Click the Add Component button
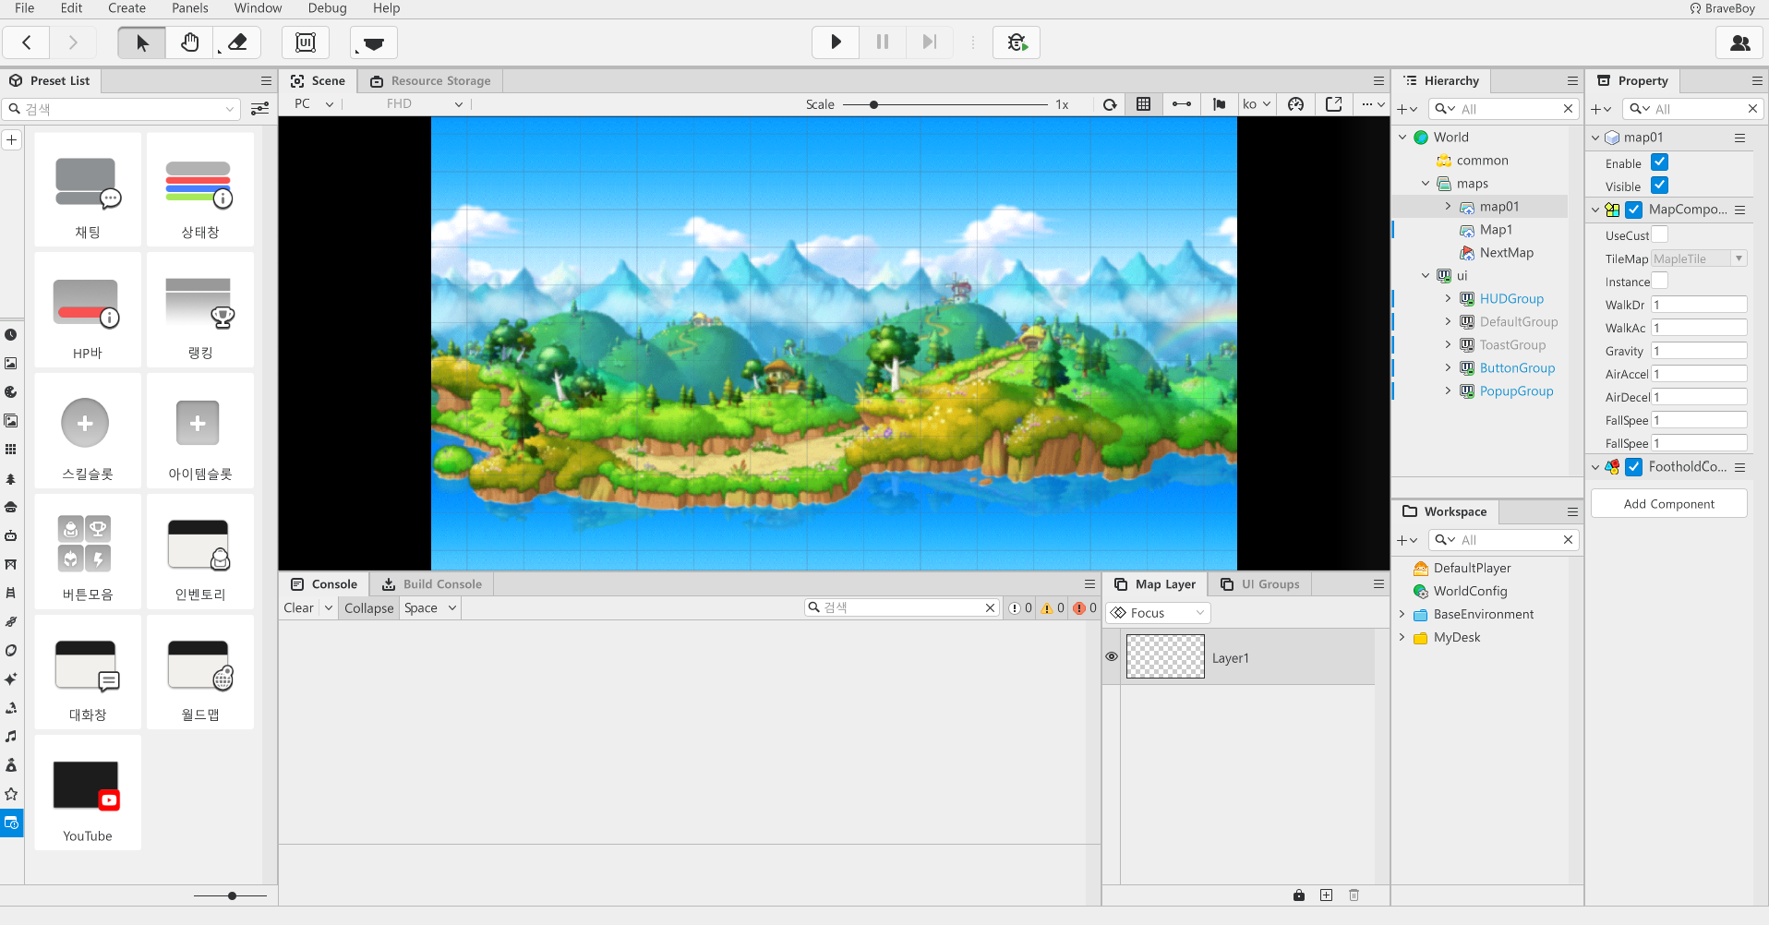The width and height of the screenshot is (1769, 925). tap(1668, 504)
